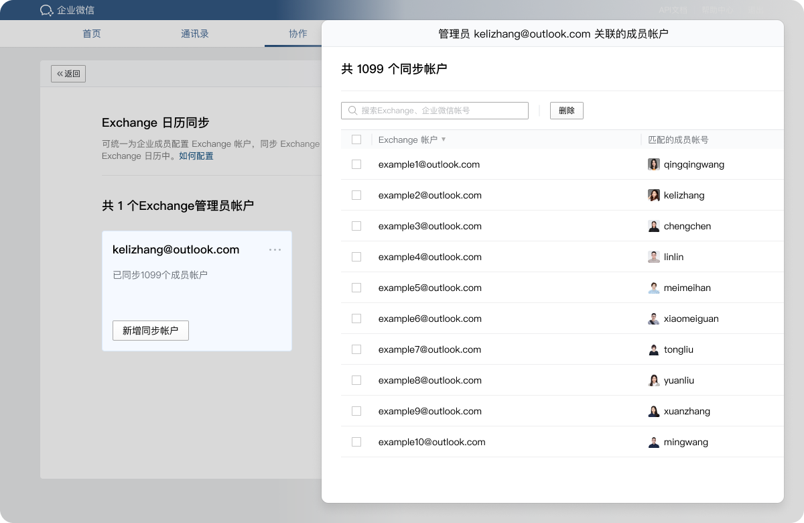
Task: Select the kelizhang@outlook.com admin account card
Action: coord(197,291)
